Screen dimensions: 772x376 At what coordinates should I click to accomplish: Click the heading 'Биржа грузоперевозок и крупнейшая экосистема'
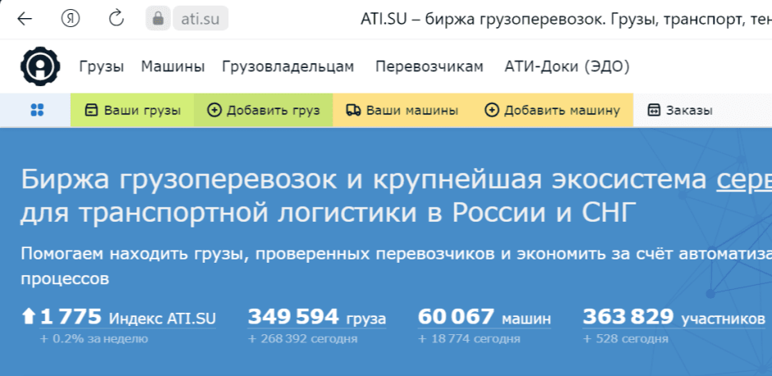coord(364,181)
